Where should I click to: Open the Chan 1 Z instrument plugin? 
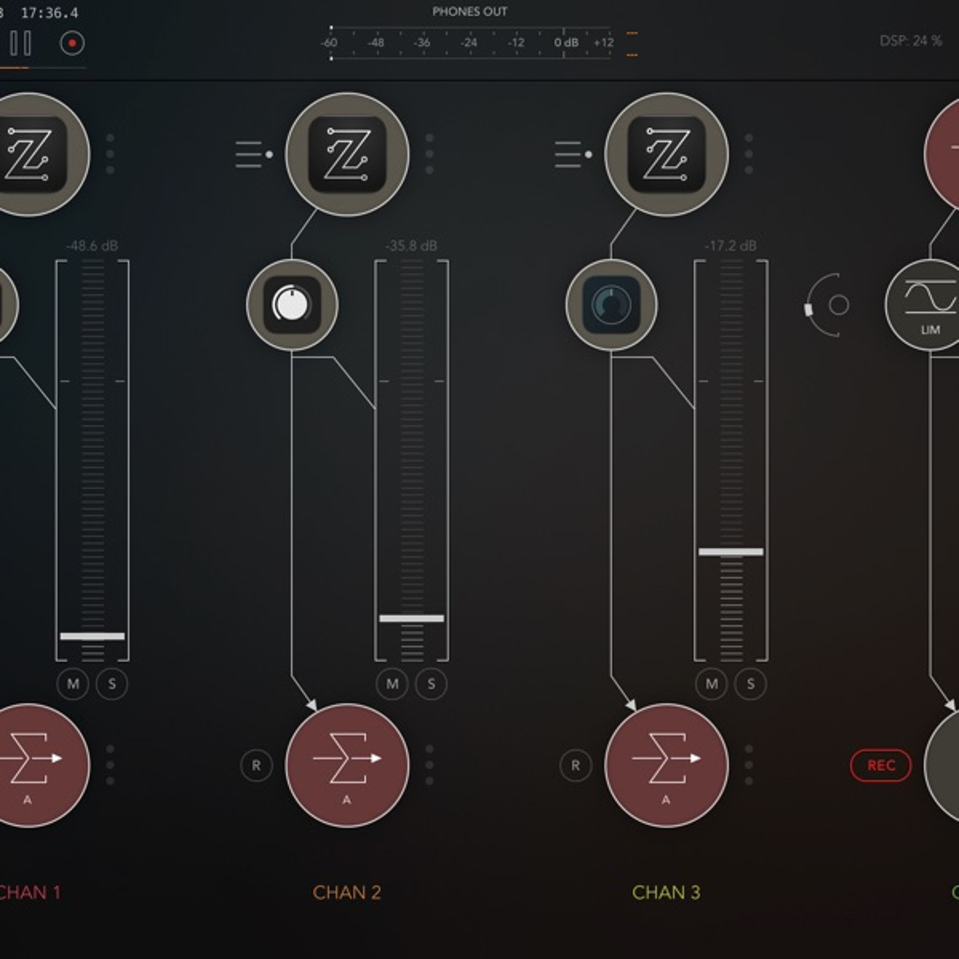[28, 154]
